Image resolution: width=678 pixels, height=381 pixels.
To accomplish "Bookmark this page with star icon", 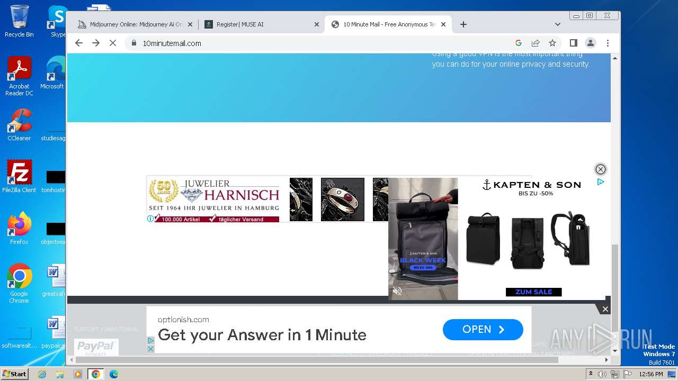I will 552,43.
